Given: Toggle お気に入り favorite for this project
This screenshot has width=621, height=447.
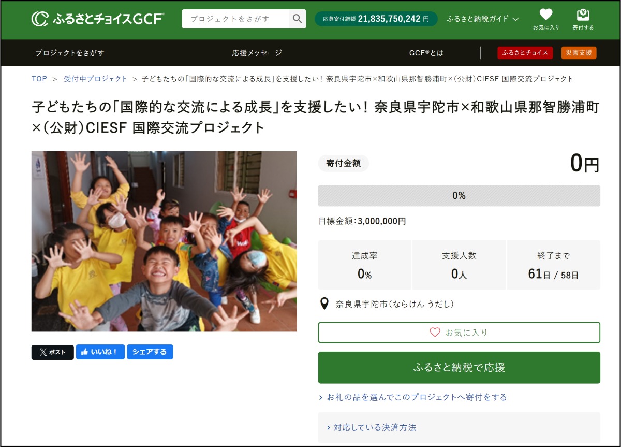Looking at the screenshot, I should pos(459,333).
